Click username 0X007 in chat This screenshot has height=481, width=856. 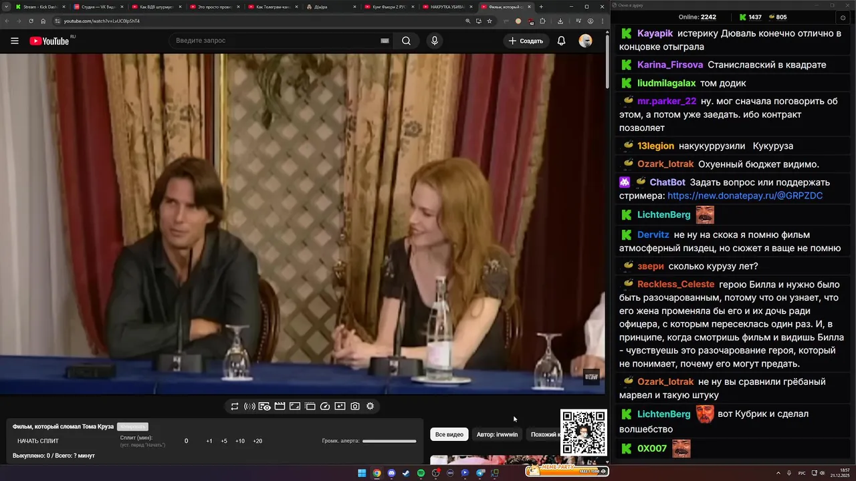(x=652, y=448)
